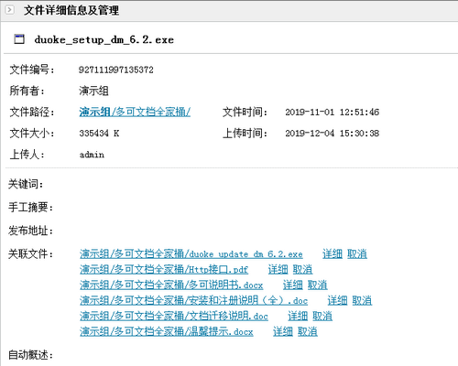The height and width of the screenshot is (366, 458).
Task: Click the file size value 335434 K
Action: point(99,133)
